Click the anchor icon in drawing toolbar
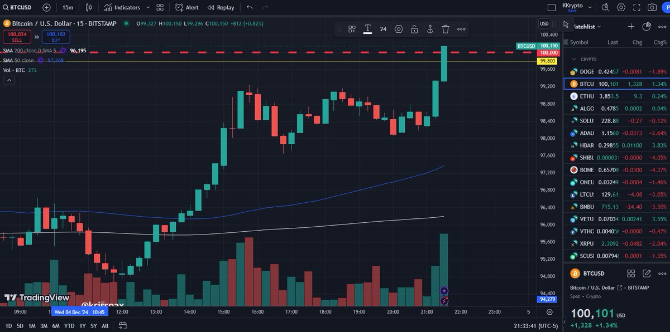Viewport: 670px width, 332px height. [430, 29]
